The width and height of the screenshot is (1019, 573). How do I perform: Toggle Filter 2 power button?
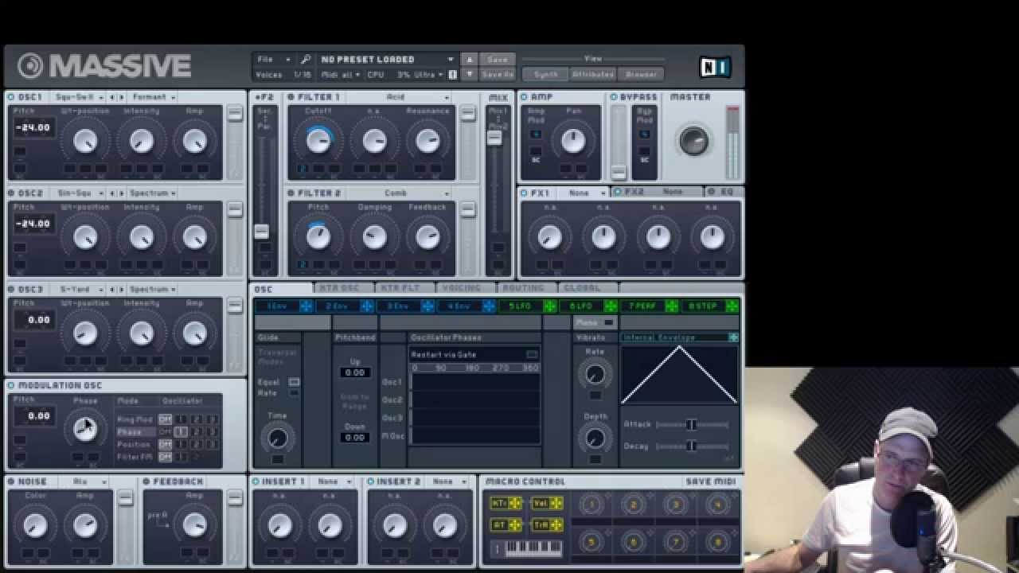pos(291,193)
